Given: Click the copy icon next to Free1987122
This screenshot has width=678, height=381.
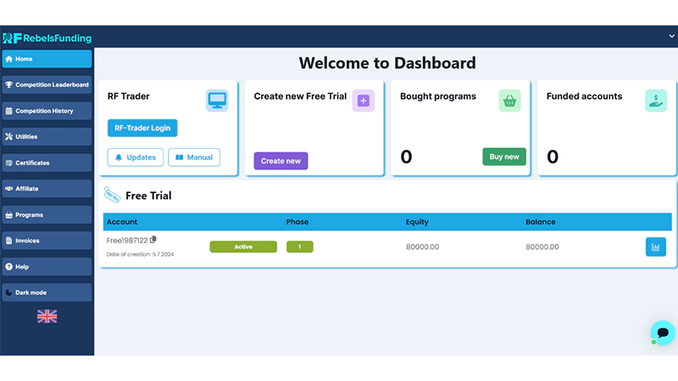Looking at the screenshot, I should point(153,240).
